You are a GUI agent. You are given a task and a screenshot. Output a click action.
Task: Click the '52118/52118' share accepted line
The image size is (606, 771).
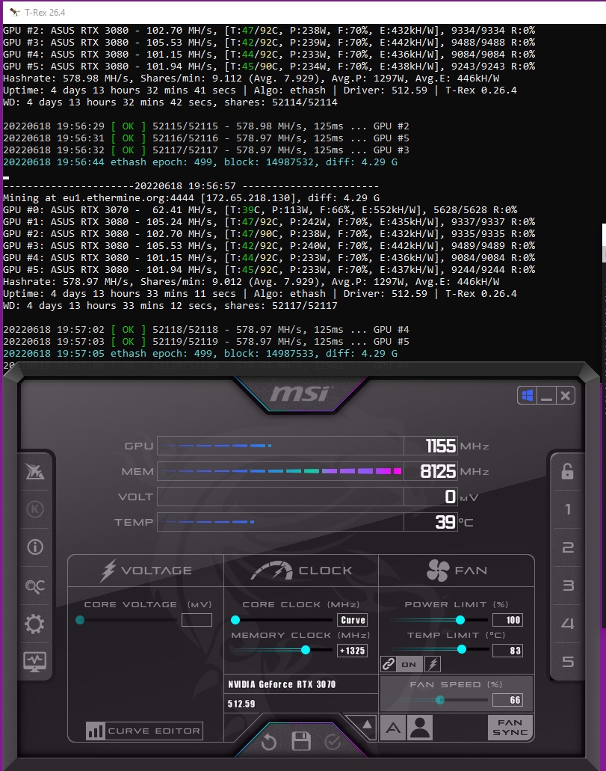coord(206,330)
